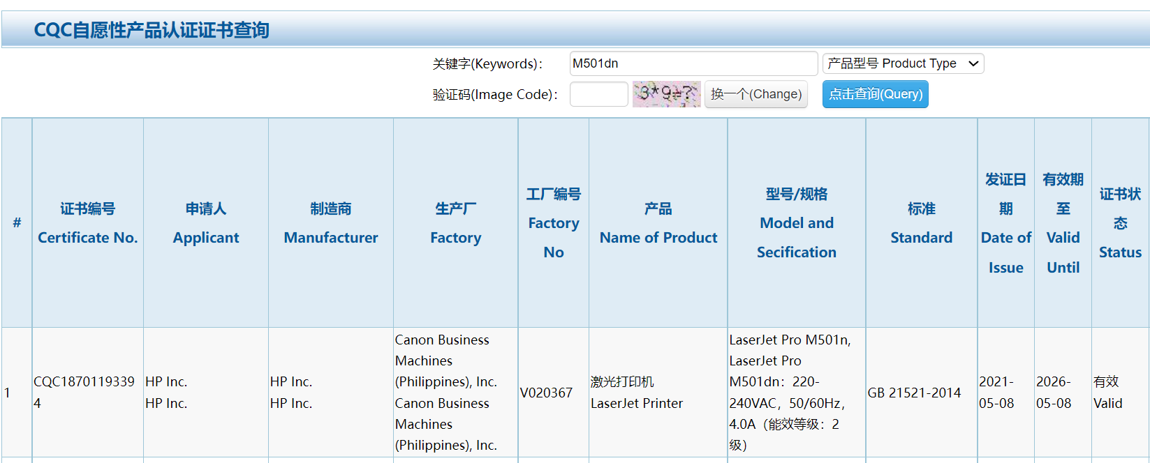Click the CQC page title heading
The width and height of the screenshot is (1150, 463).
point(152,30)
